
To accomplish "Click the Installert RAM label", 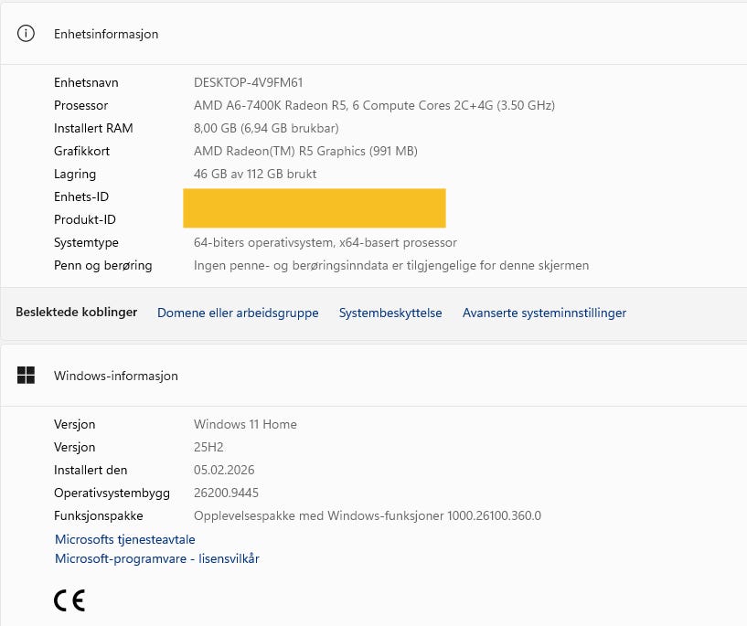I will 93,128.
